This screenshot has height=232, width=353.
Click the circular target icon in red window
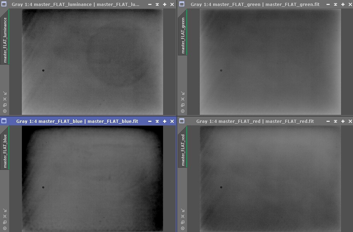pos(183,228)
